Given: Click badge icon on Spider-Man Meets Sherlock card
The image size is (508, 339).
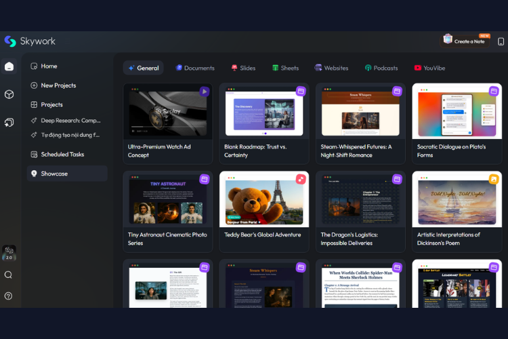Looking at the screenshot, I should point(397,267).
